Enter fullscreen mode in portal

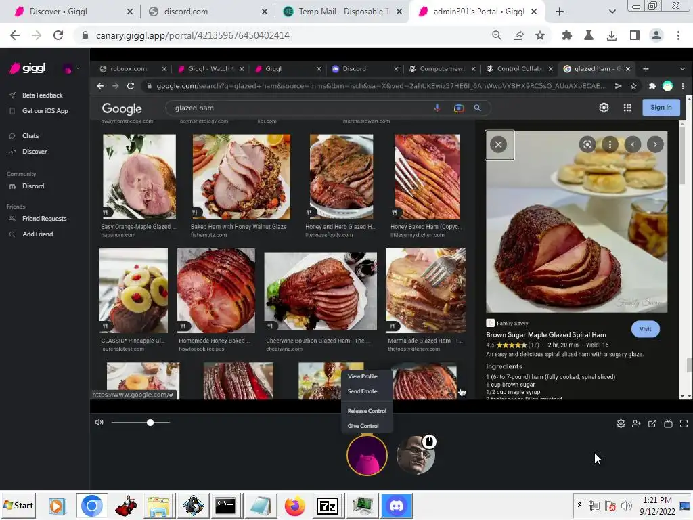[x=684, y=424]
